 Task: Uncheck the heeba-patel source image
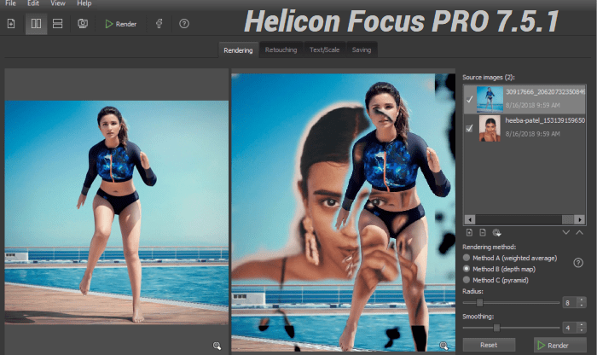click(469, 128)
